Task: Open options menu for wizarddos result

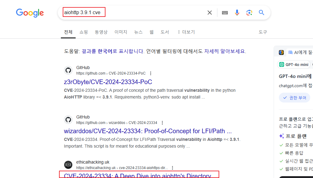Action: [162, 123]
